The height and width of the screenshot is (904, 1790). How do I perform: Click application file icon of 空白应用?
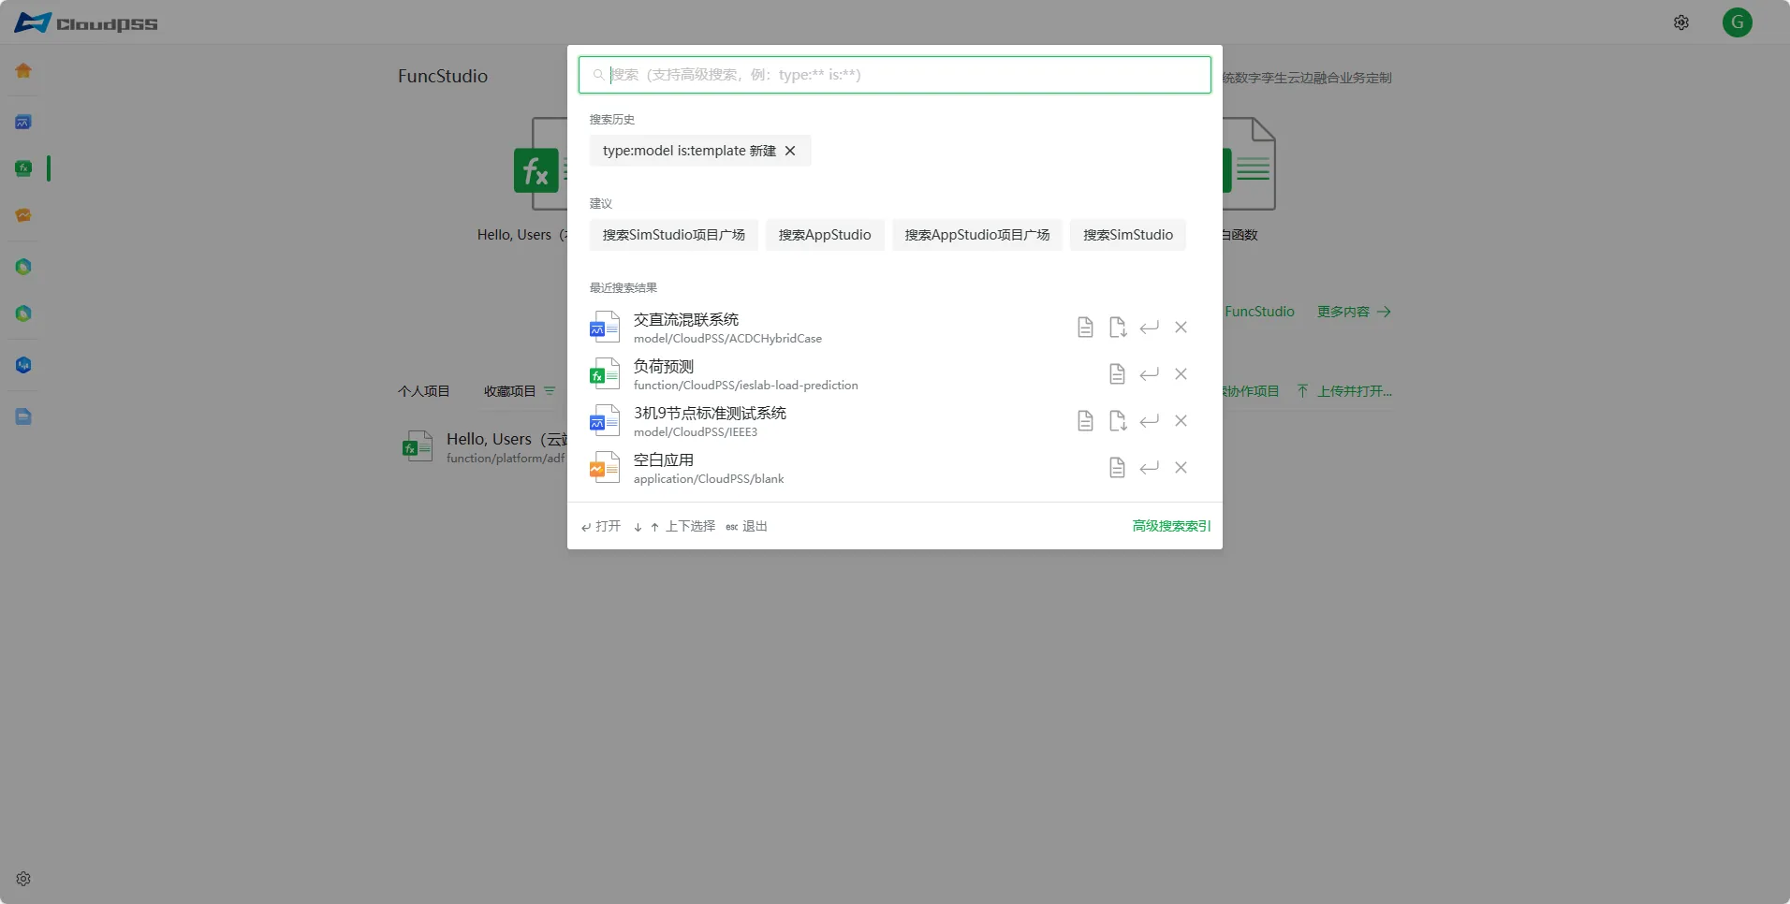pyautogui.click(x=605, y=468)
